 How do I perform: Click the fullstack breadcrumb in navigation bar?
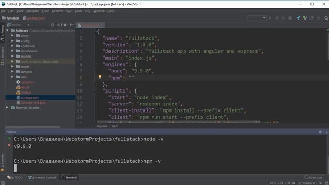pyautogui.click(x=10, y=18)
